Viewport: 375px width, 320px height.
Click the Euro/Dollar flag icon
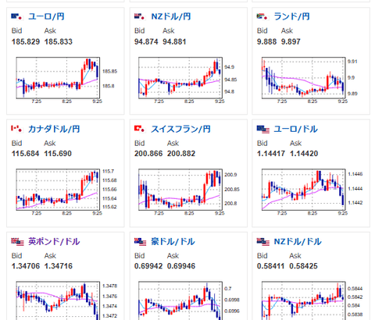click(x=263, y=130)
